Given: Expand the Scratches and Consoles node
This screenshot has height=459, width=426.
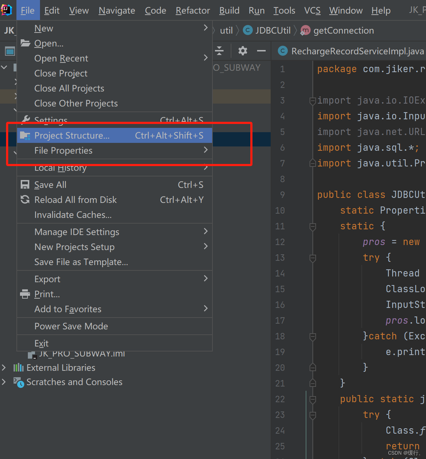Looking at the screenshot, I should (x=4, y=382).
